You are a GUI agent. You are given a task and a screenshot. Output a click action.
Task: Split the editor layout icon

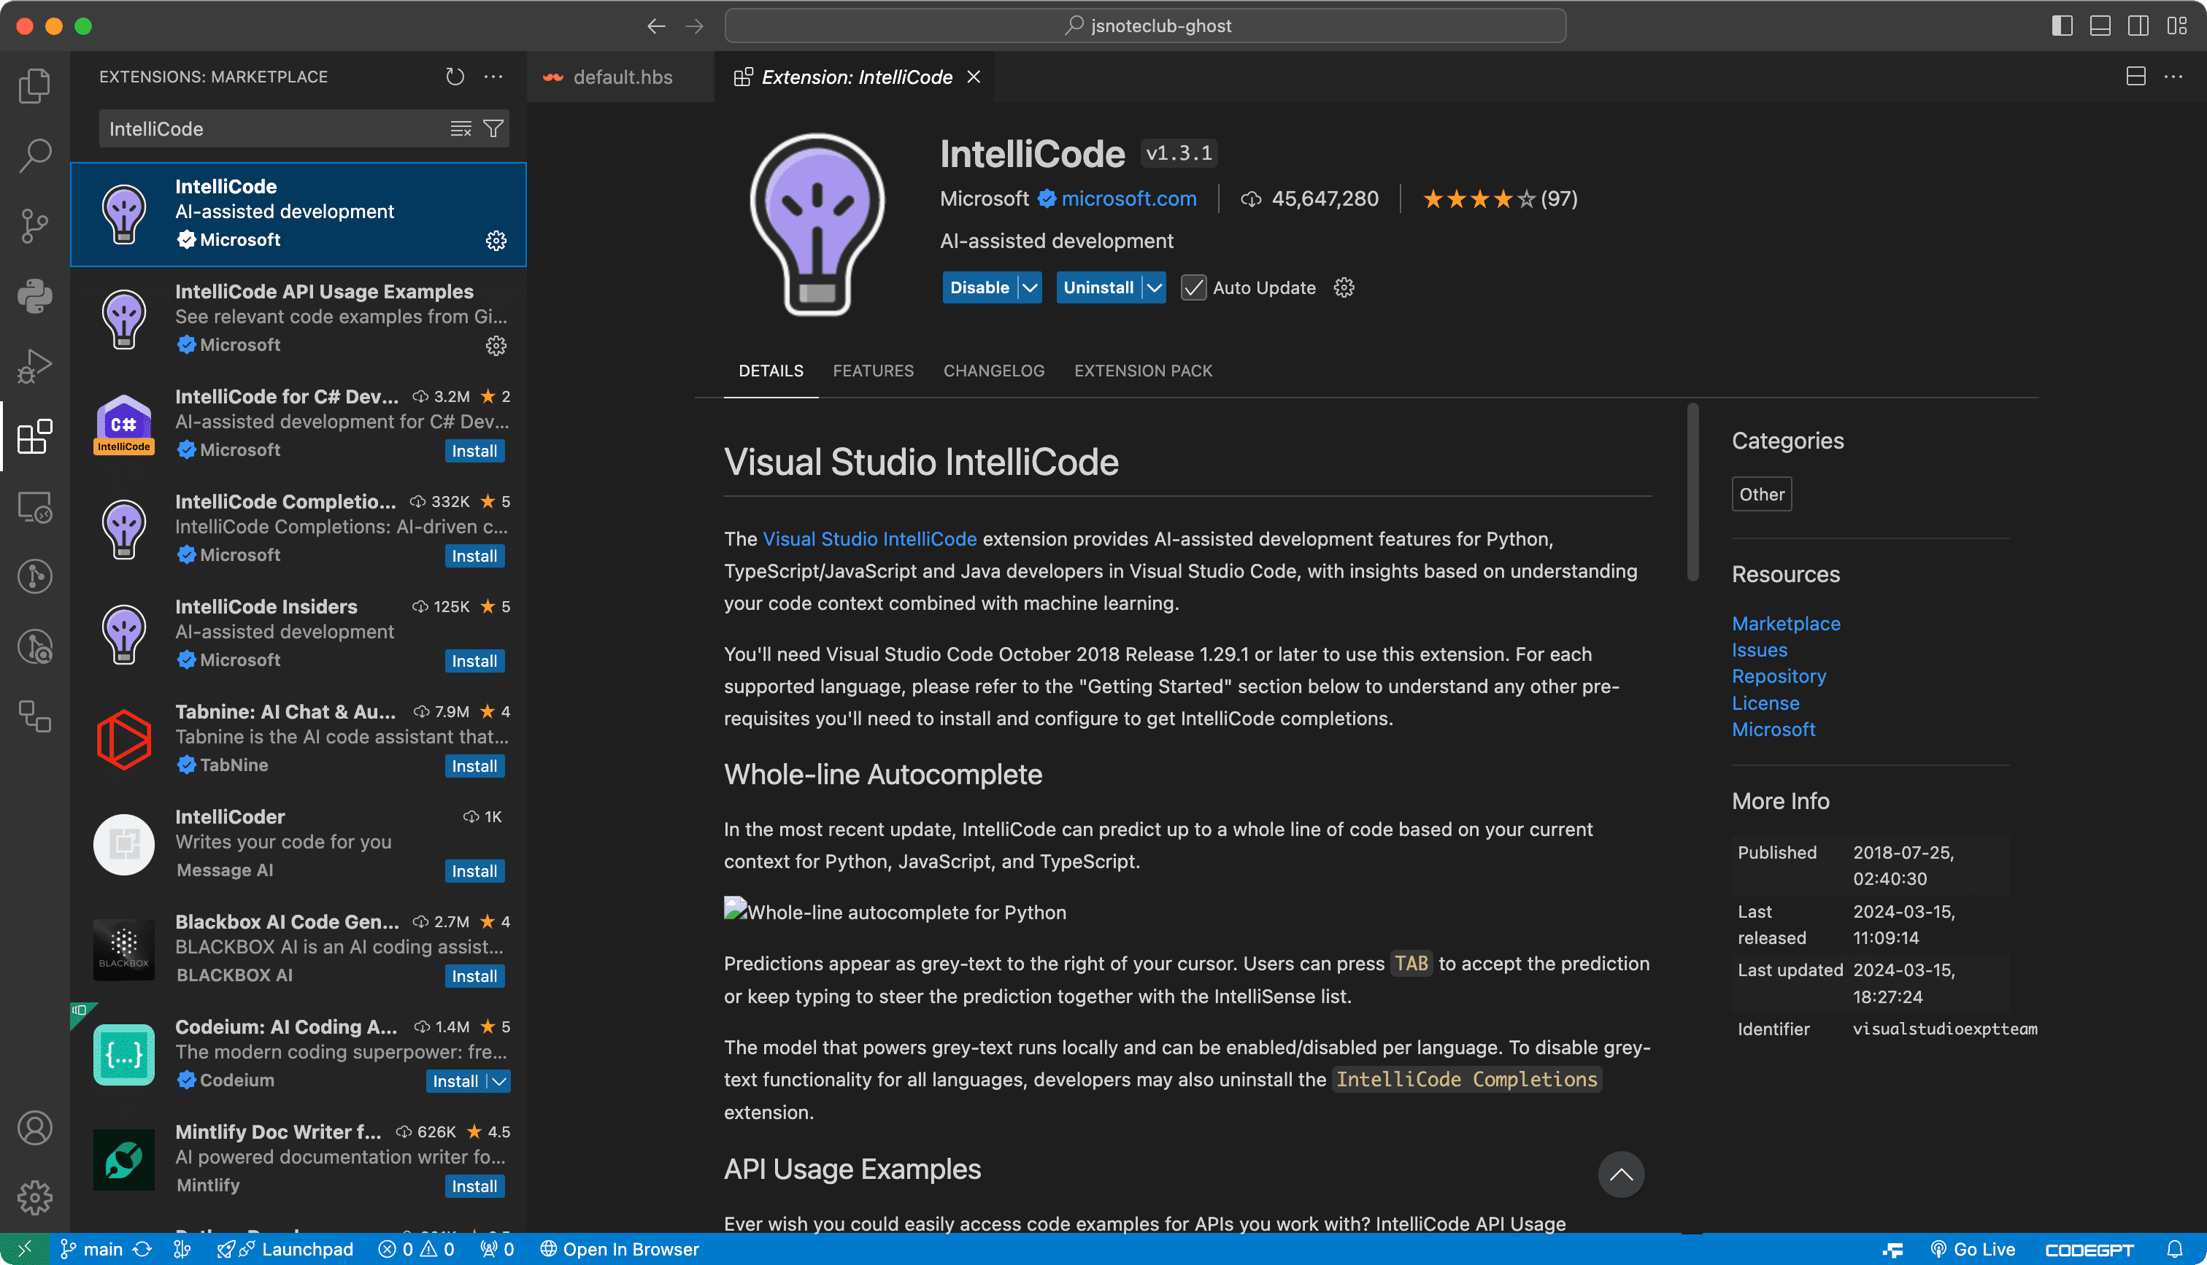click(x=2135, y=77)
